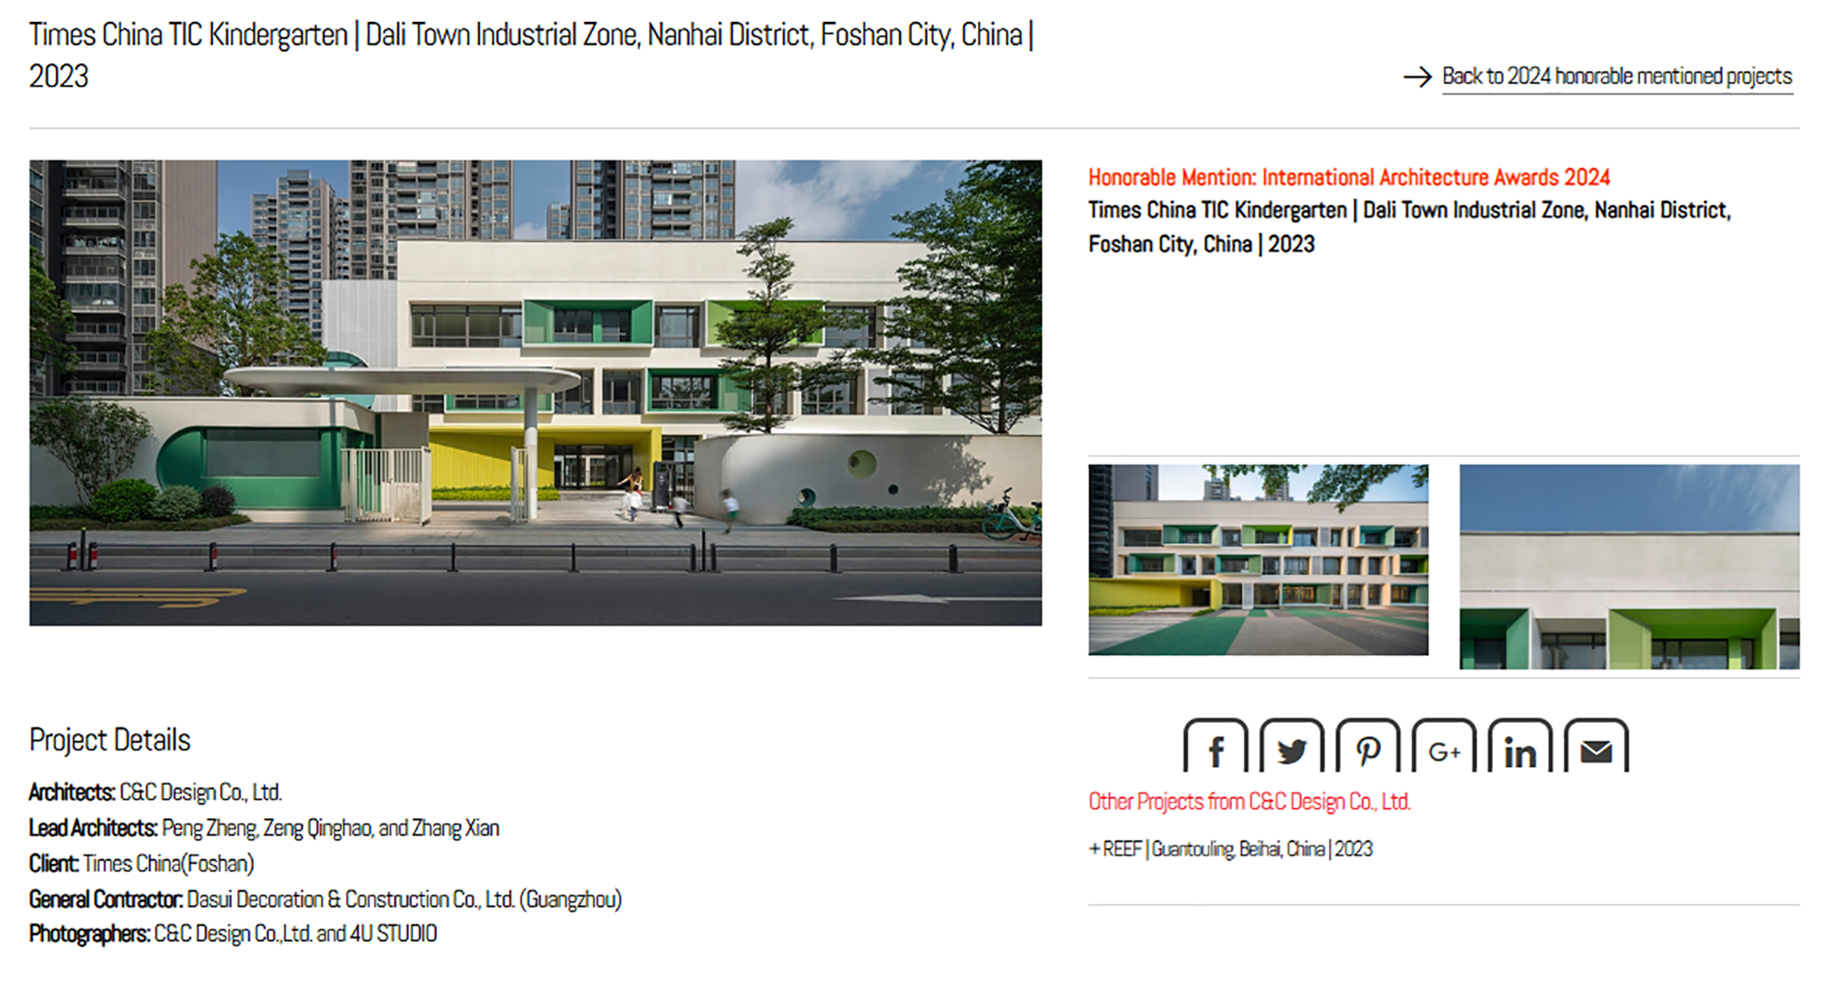Open the REEF Guantouling Beihai project link

tap(1230, 849)
